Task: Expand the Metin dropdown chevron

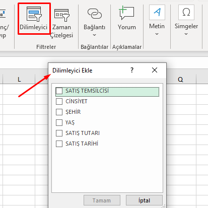Action: click(157, 34)
